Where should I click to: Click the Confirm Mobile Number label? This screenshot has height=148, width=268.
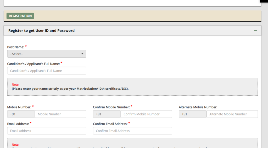tap(111, 107)
